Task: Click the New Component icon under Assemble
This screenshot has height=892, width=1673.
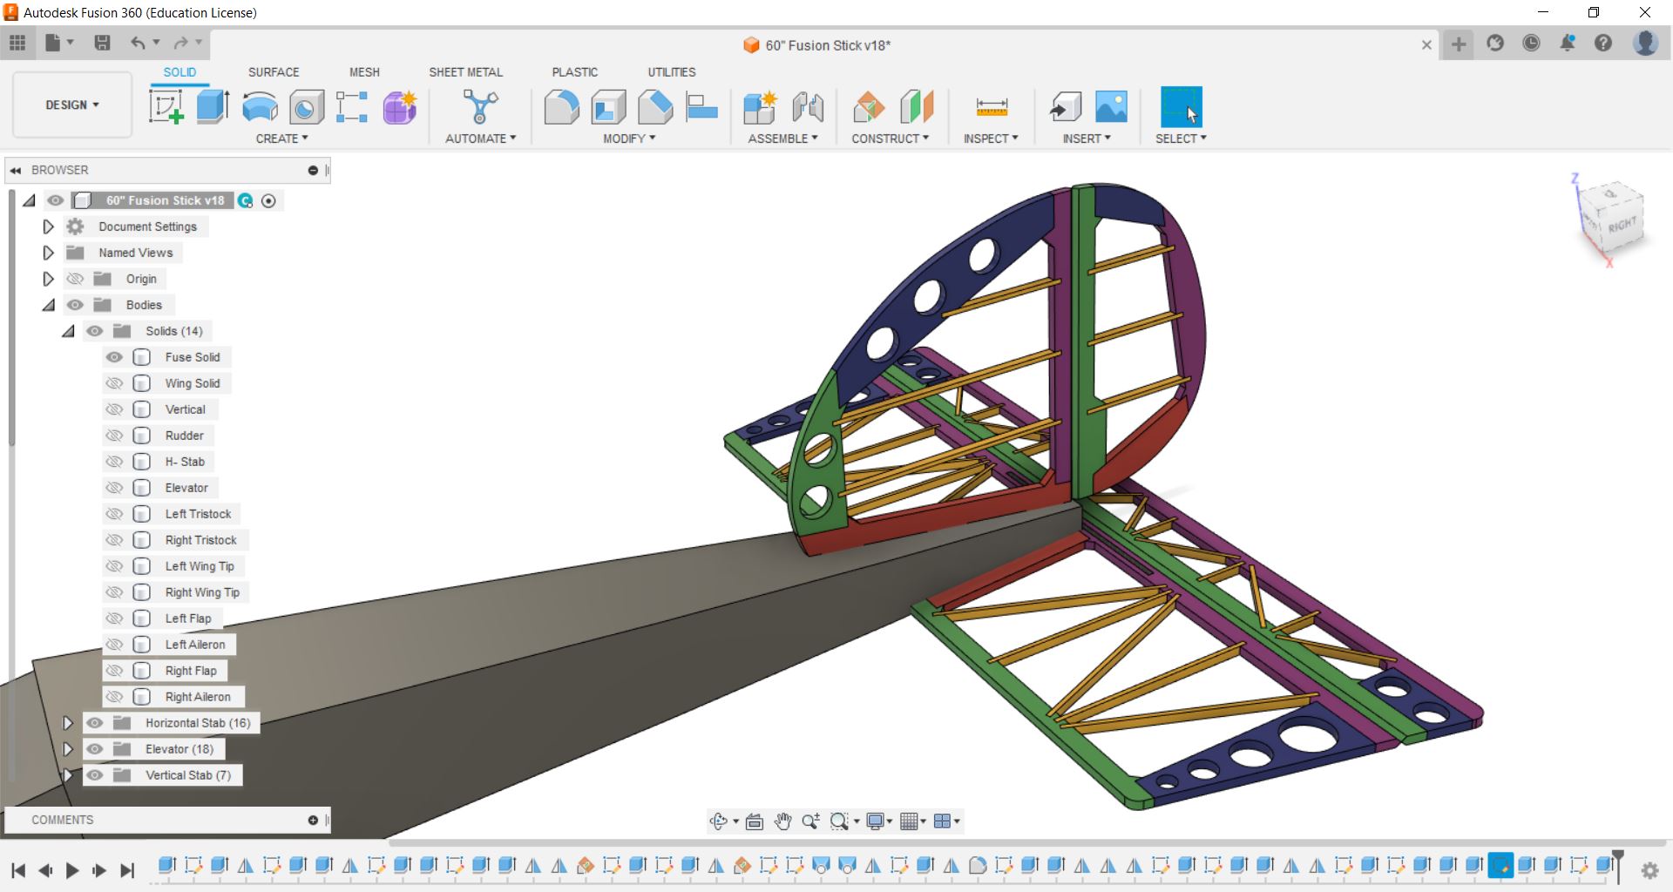Action: [x=759, y=107]
